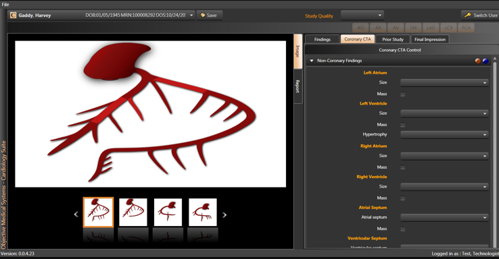The image size is (499, 259).
Task: Open the Hypertrophy dropdown
Action: [444, 135]
